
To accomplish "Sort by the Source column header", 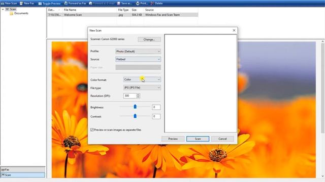I will 171,10.
